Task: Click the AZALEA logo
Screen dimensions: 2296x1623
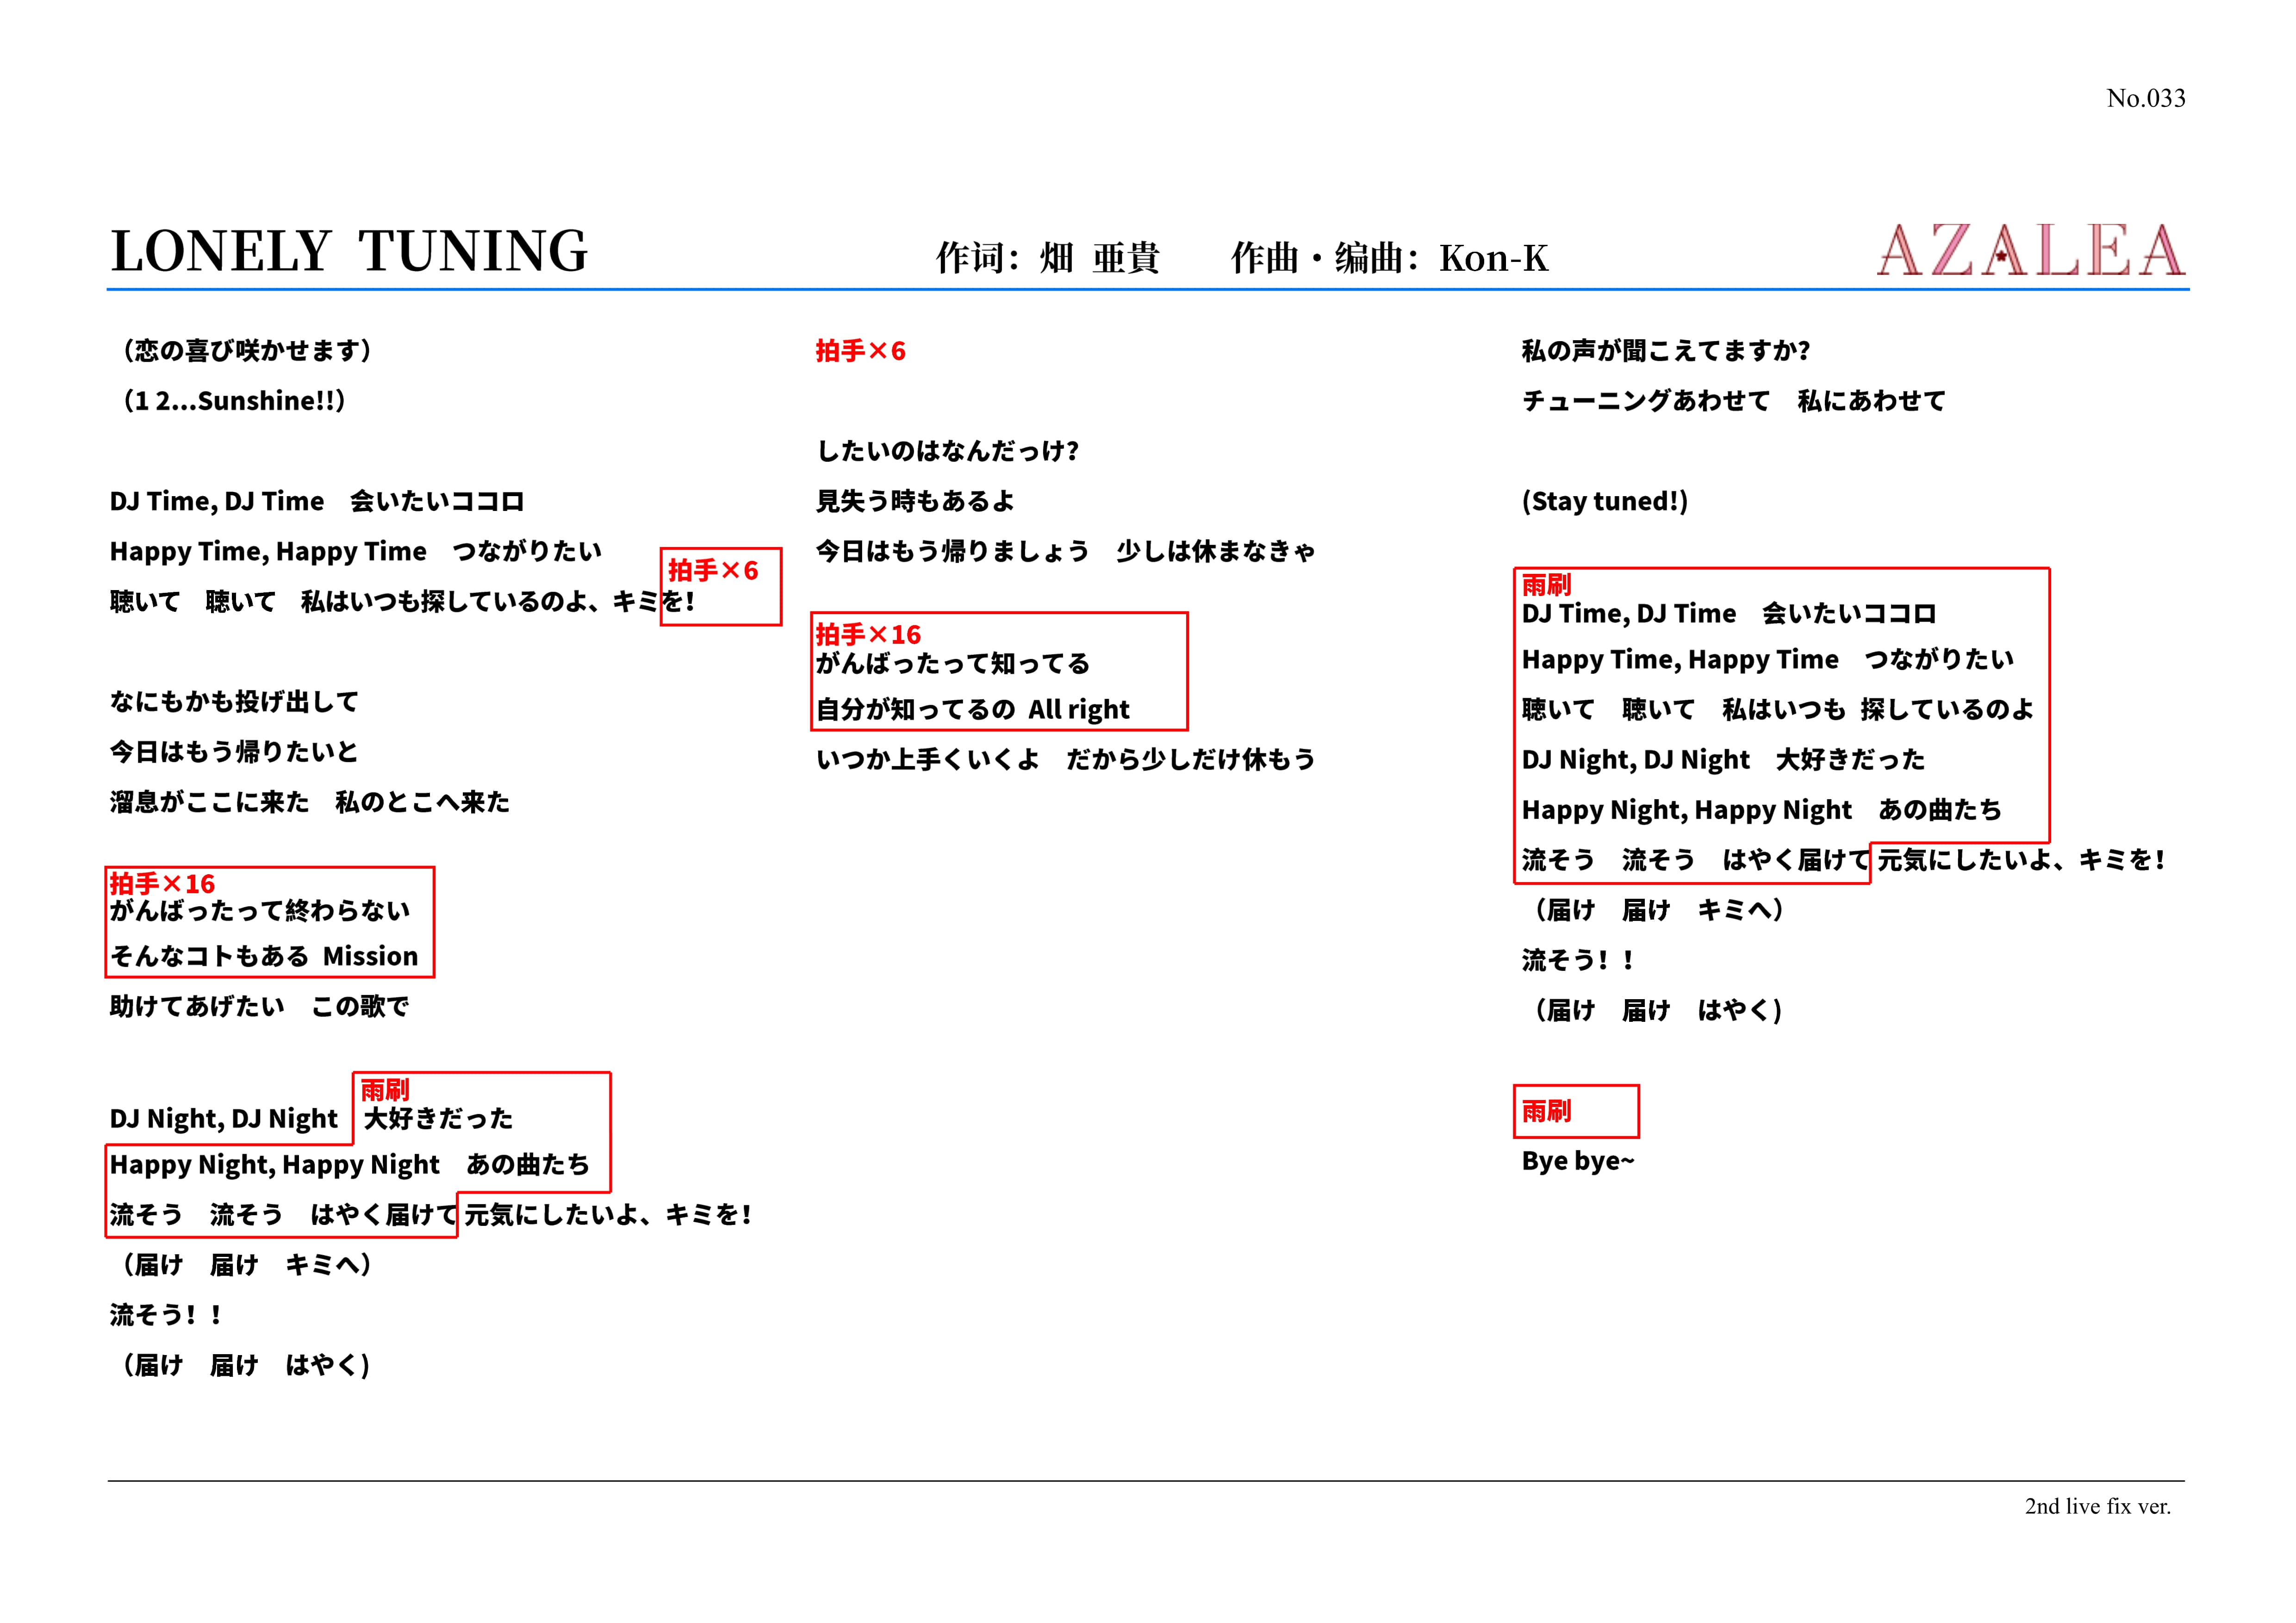Action: click(2030, 250)
